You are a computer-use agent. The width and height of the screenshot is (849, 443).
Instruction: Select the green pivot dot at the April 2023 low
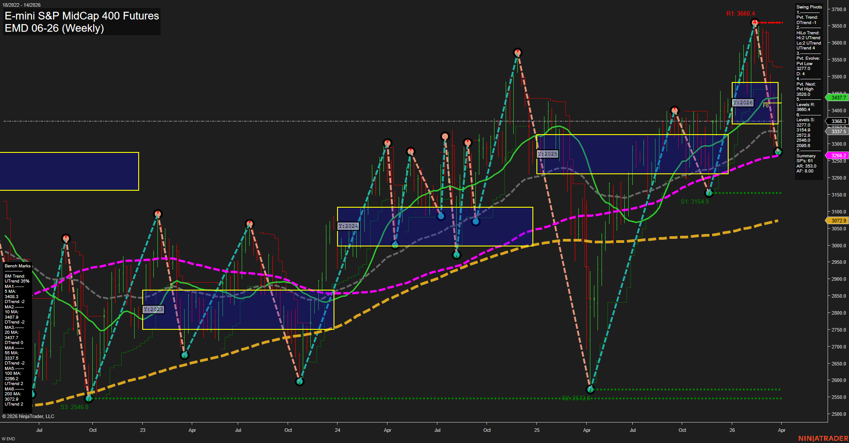(184, 355)
